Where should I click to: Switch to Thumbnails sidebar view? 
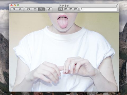point(66,9)
